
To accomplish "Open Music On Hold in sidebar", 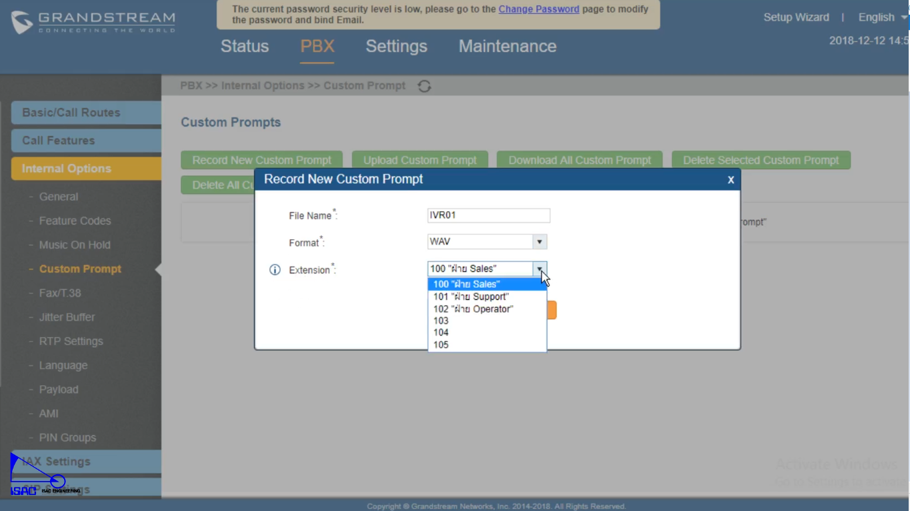I will click(x=75, y=245).
